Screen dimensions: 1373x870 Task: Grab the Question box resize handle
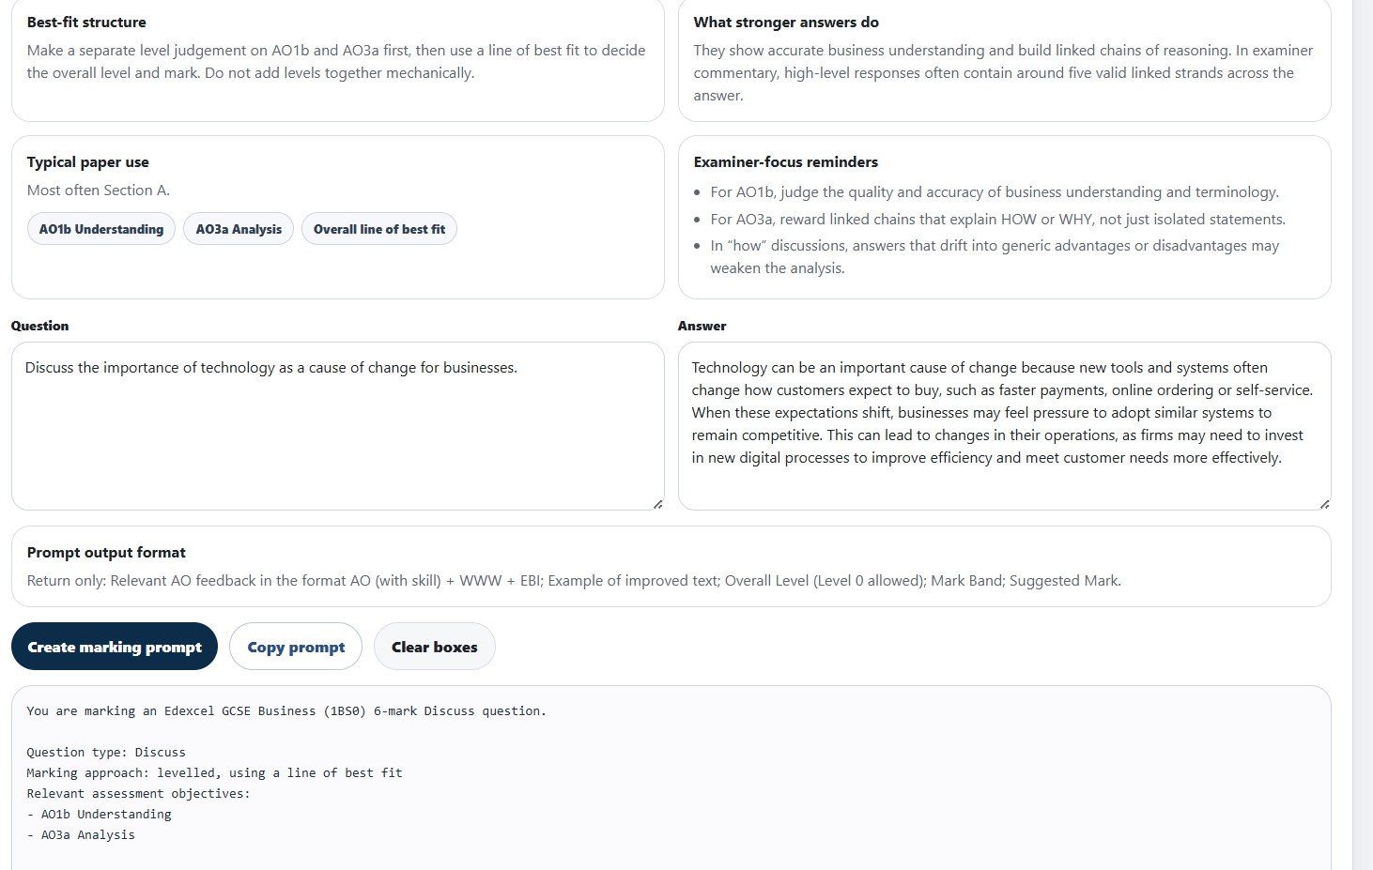[657, 504]
